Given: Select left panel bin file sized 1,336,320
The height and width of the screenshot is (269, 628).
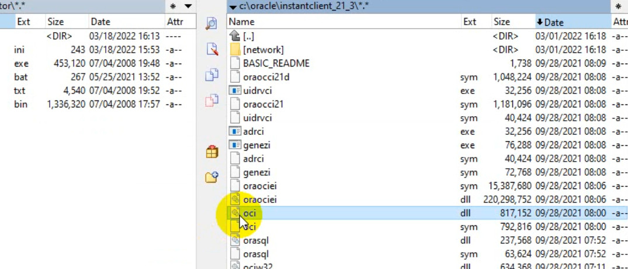Looking at the screenshot, I should pos(98,104).
